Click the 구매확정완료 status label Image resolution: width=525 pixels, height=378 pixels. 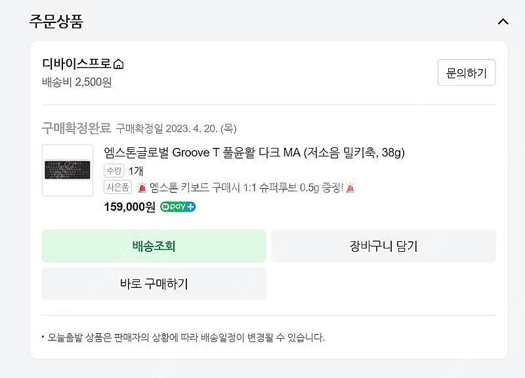76,127
